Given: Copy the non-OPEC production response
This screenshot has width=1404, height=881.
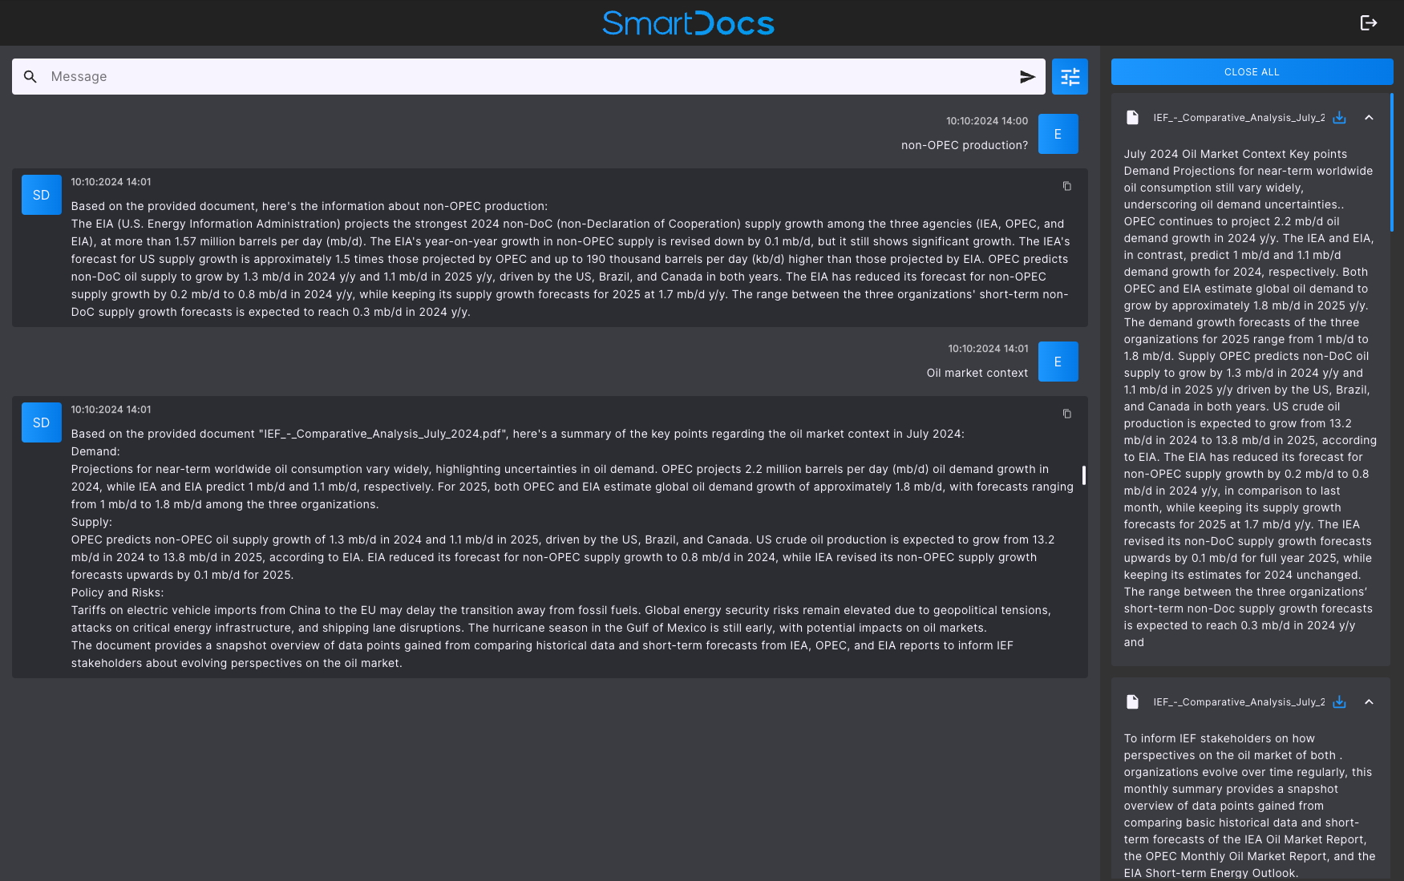Looking at the screenshot, I should point(1066,186).
